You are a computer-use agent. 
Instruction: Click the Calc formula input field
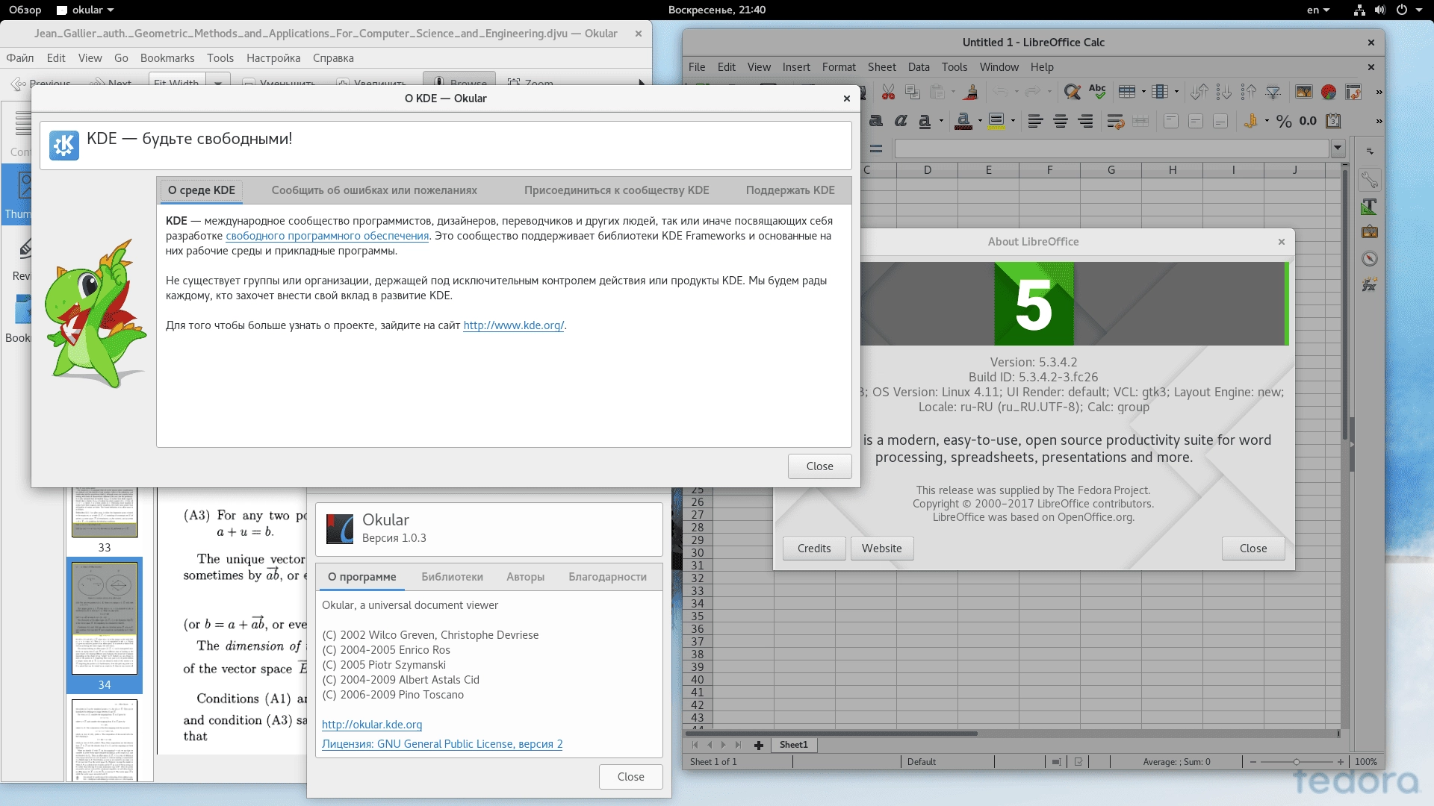coord(1112,149)
